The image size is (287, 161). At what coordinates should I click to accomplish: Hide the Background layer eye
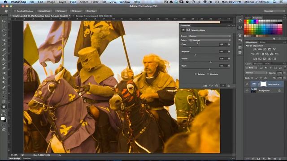pos(247,90)
